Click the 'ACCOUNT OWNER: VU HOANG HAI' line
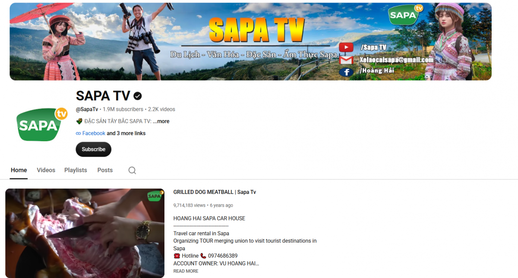 pos(216,263)
